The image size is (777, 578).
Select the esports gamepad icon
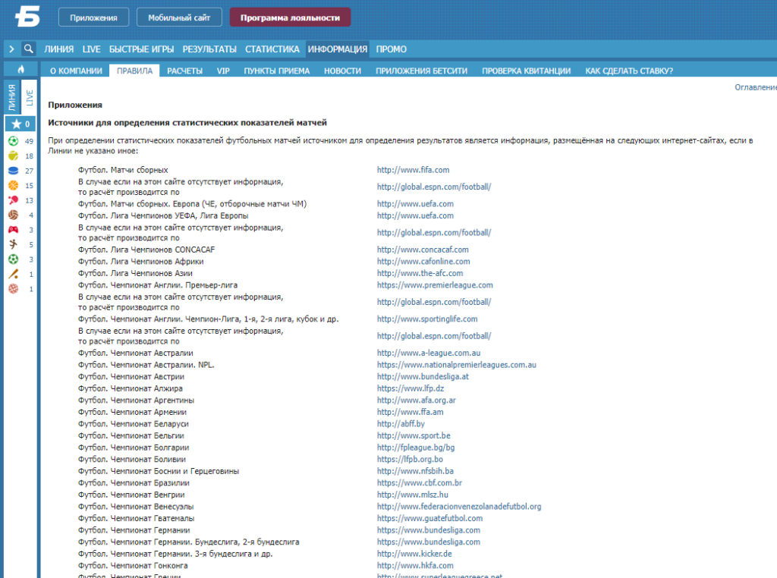[14, 230]
